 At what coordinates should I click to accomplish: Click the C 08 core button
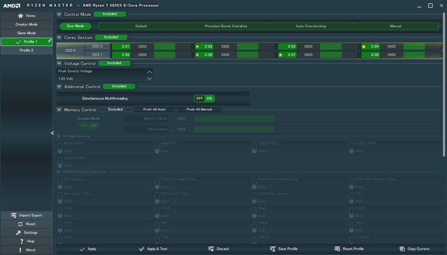click(370, 55)
